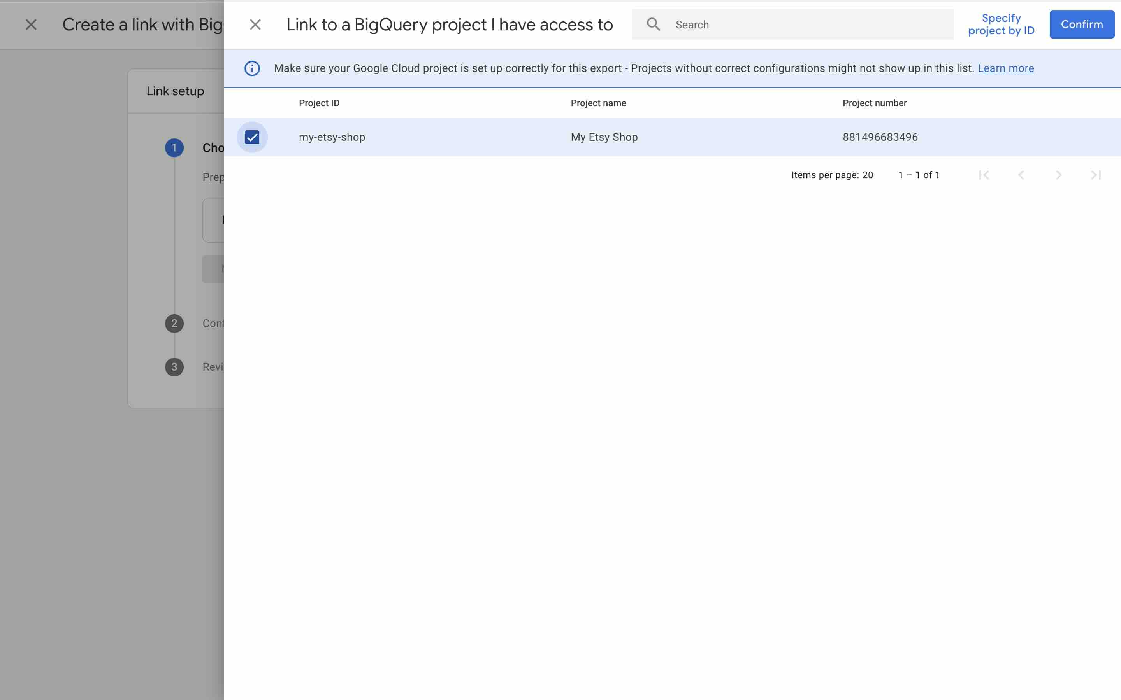The height and width of the screenshot is (700, 1121).
Task: Click the next page arrow
Action: pyautogui.click(x=1058, y=175)
